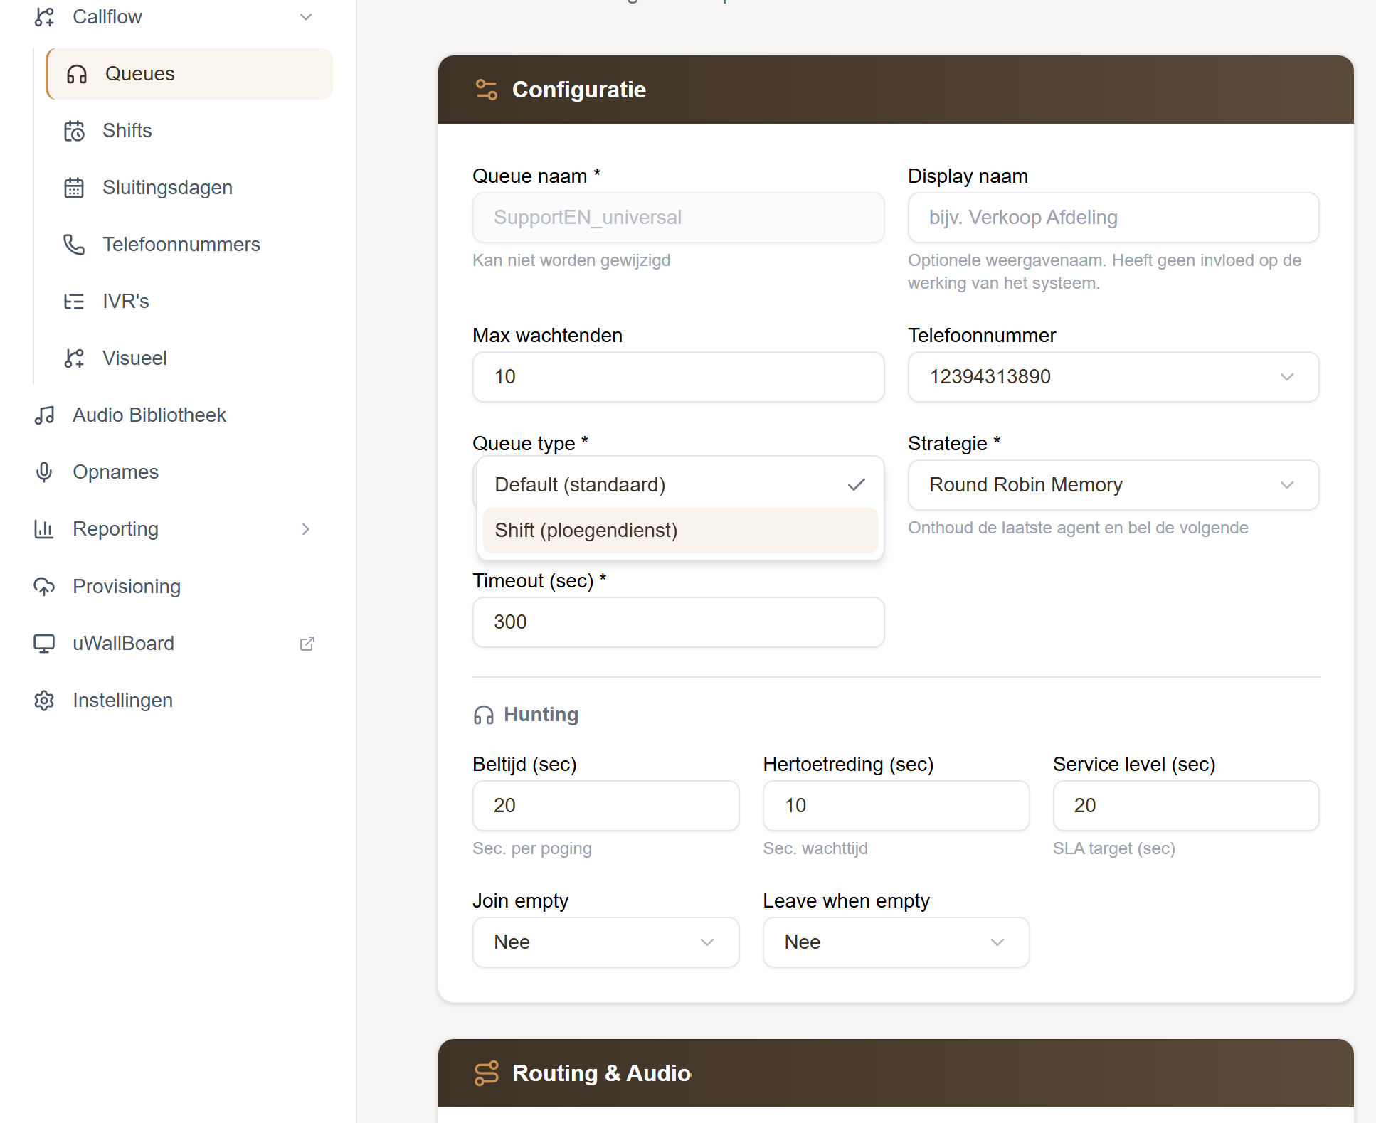Open the Strategie Round Robin Memory dropdown

pos(1113,485)
